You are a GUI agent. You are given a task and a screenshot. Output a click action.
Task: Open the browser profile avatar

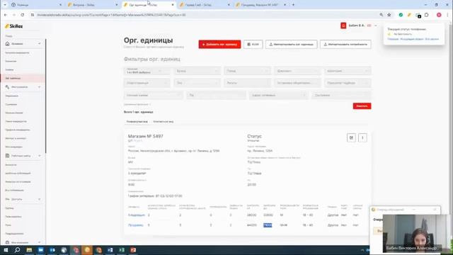point(439,15)
